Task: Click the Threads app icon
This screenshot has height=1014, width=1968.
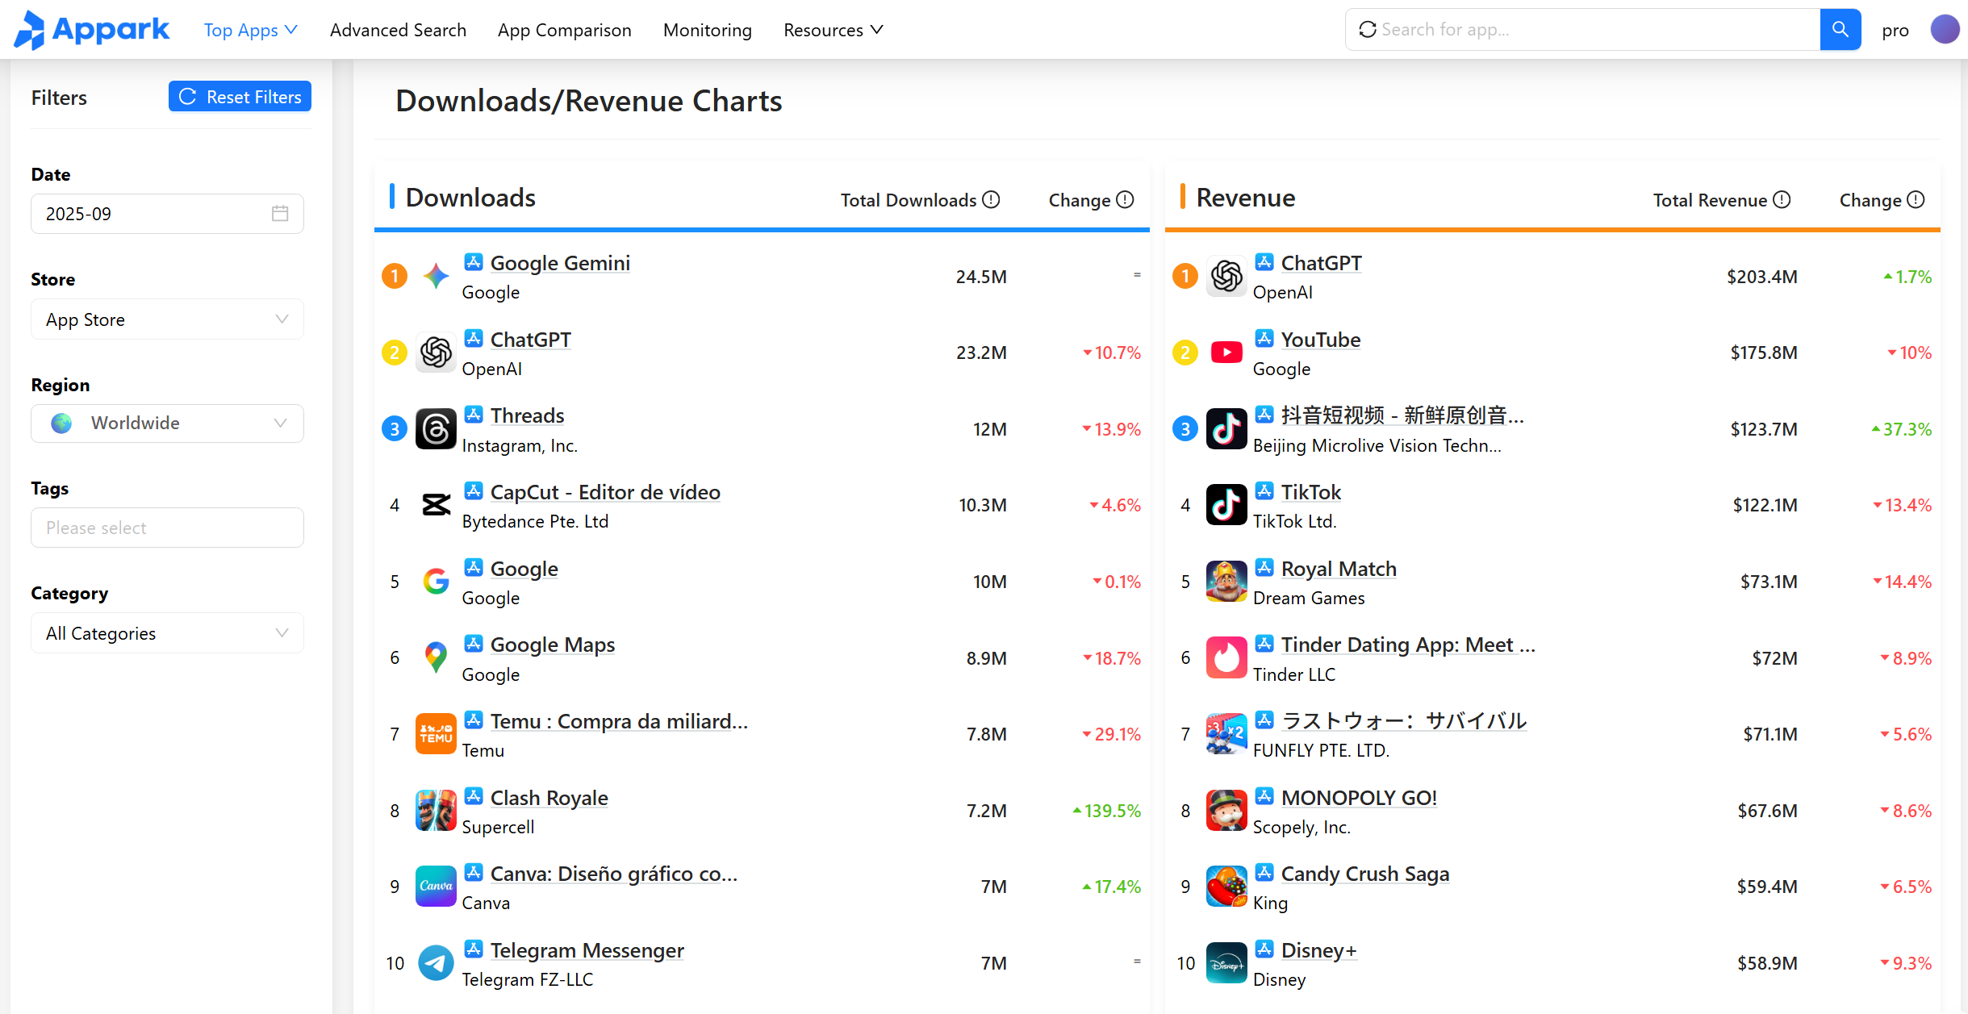Action: [x=436, y=429]
